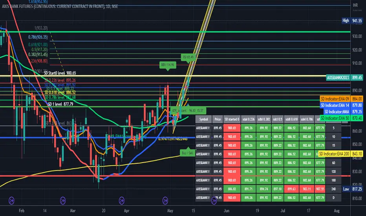The image size is (366, 216).
Task: Open the purple event marker before Mar
Action: (x=63, y=200)
